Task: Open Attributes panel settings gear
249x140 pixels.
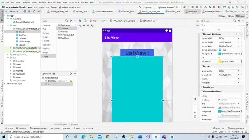Action: [239, 21]
